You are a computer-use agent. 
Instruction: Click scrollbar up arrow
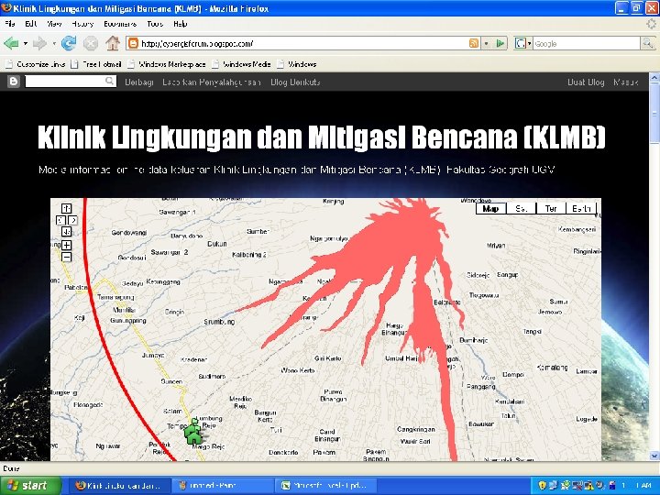tap(654, 77)
